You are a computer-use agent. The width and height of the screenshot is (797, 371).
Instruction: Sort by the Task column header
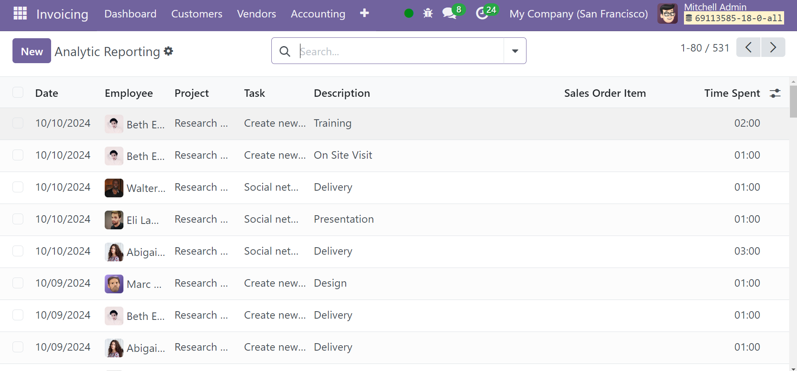pyautogui.click(x=254, y=93)
